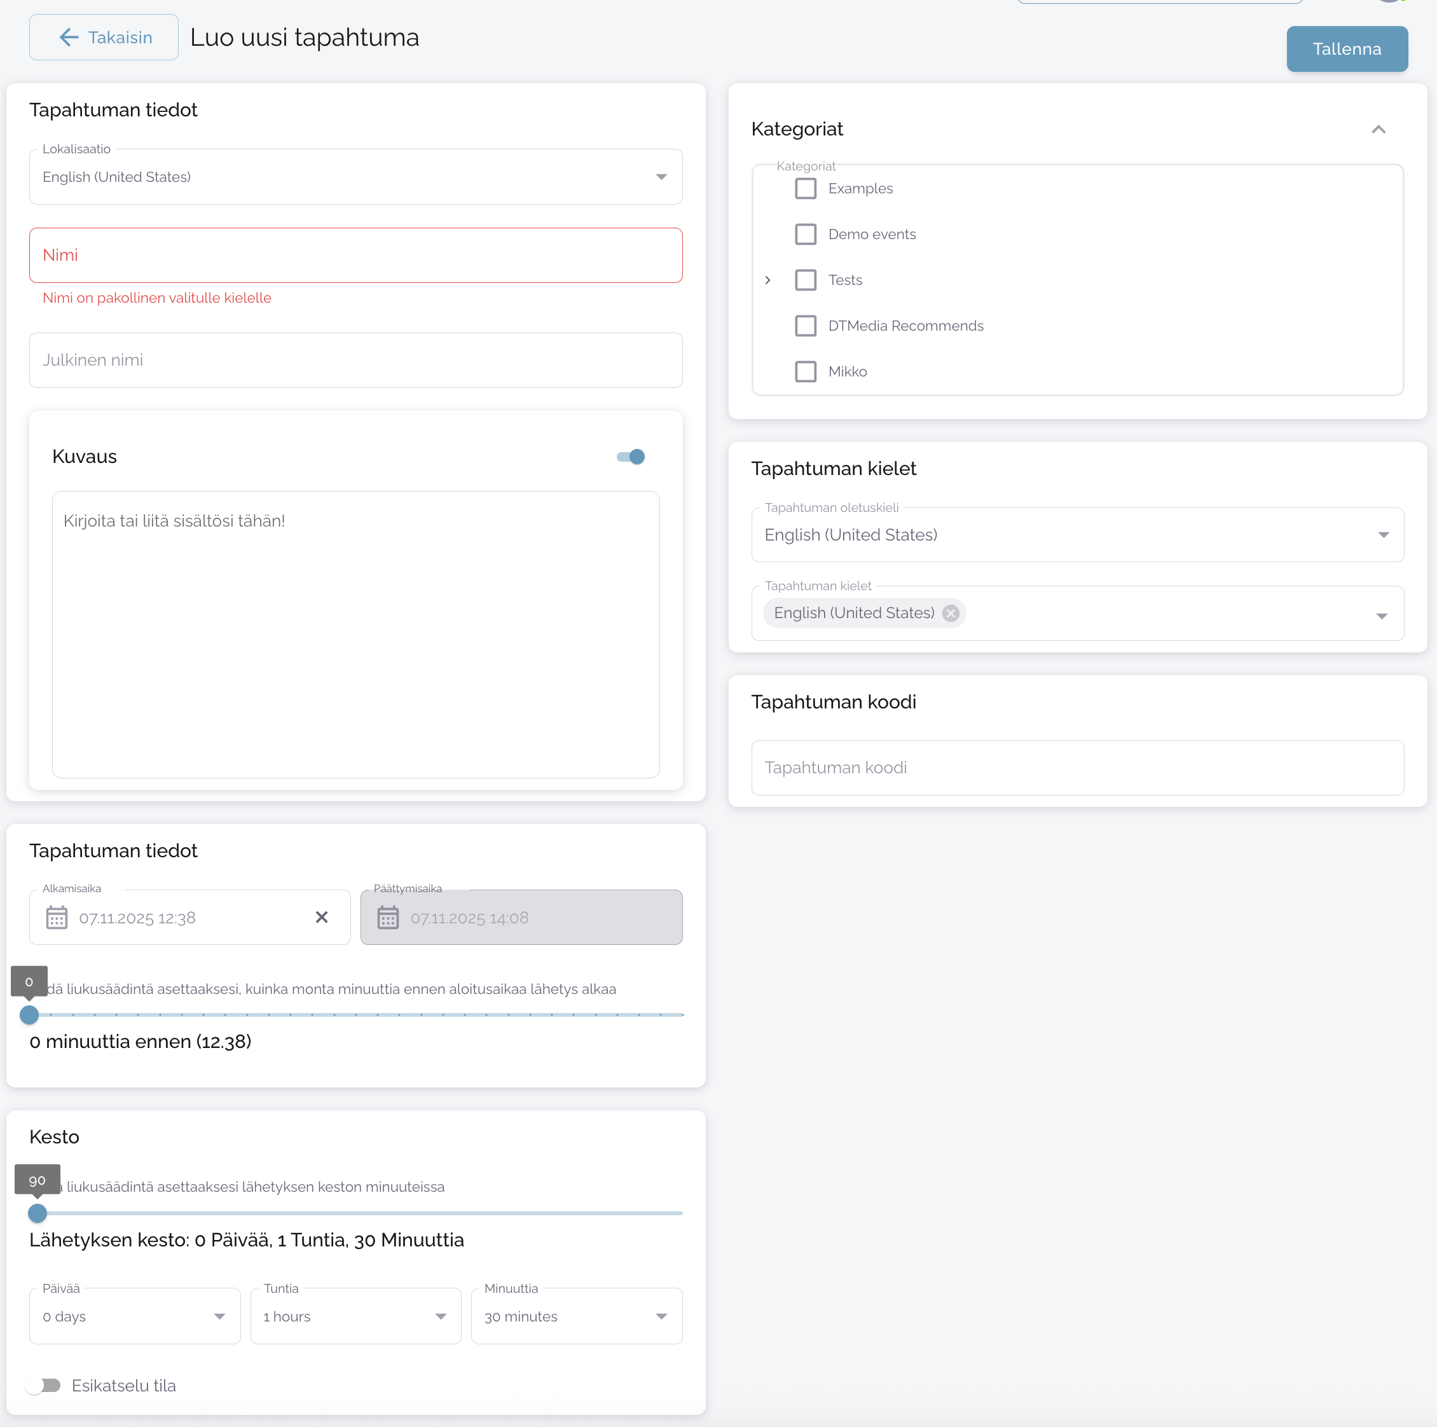Tick the Mikko category checkbox
Screen dimensions: 1437x1427
(x=805, y=372)
